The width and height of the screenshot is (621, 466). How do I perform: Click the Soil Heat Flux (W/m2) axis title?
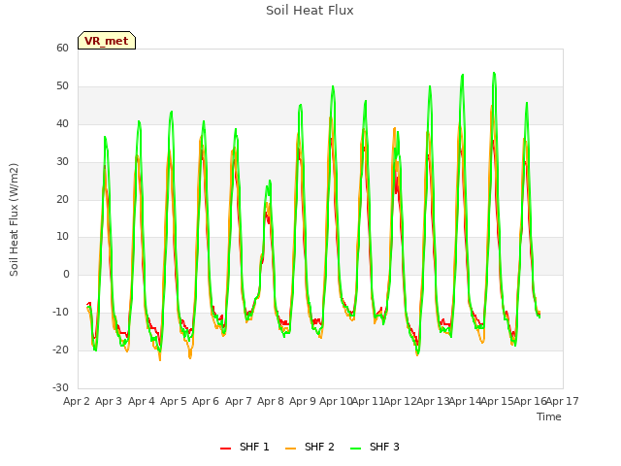tap(14, 219)
